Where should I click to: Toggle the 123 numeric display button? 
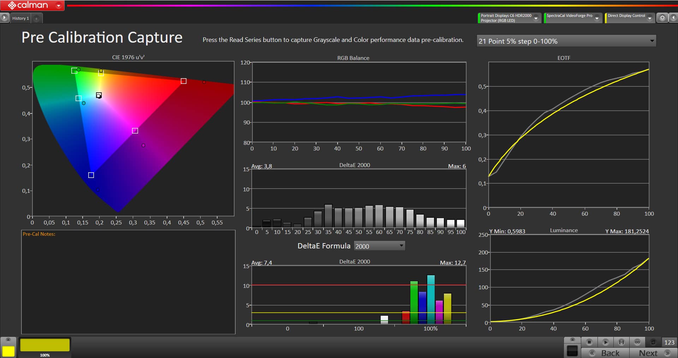pyautogui.click(x=669, y=342)
